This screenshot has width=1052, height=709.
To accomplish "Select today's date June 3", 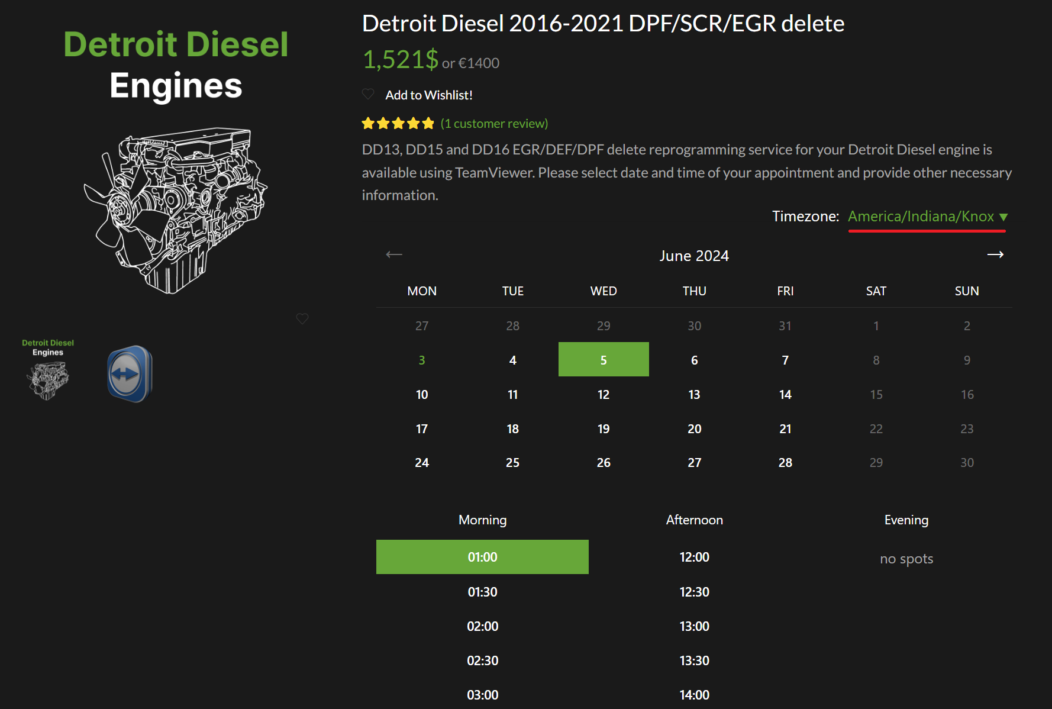I will pos(422,360).
